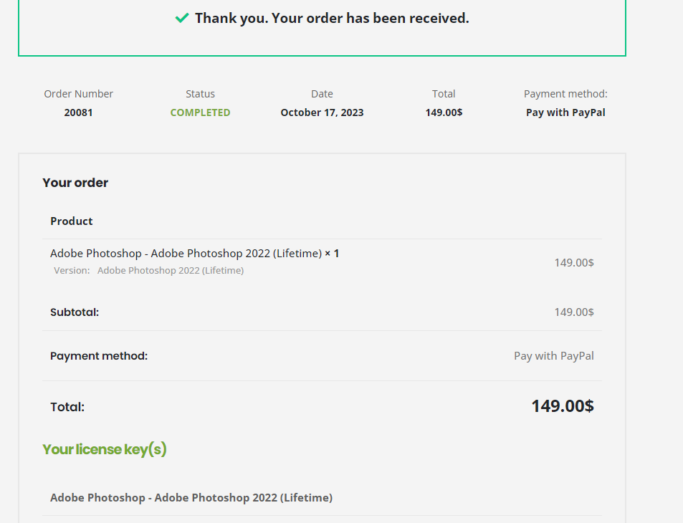Click the Your license key(s) heading
683x523 pixels.
(x=105, y=449)
